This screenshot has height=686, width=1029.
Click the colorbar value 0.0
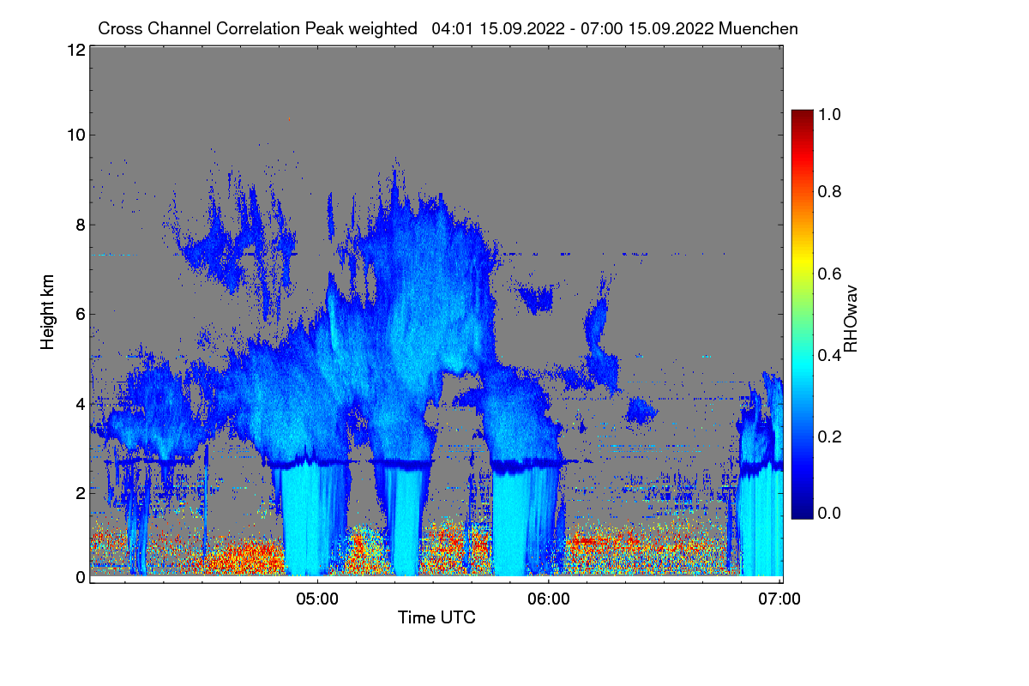pos(828,513)
